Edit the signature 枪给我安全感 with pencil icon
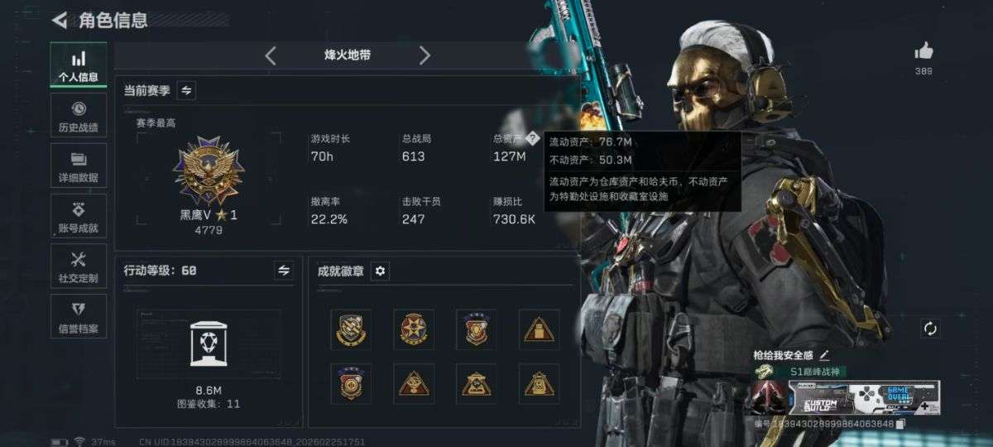993x447 pixels. tap(824, 355)
